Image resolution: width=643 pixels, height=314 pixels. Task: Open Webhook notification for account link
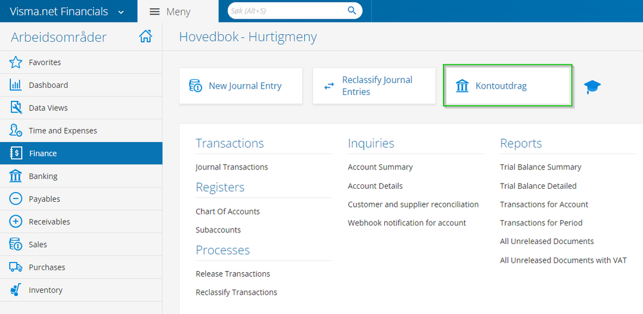click(x=407, y=223)
